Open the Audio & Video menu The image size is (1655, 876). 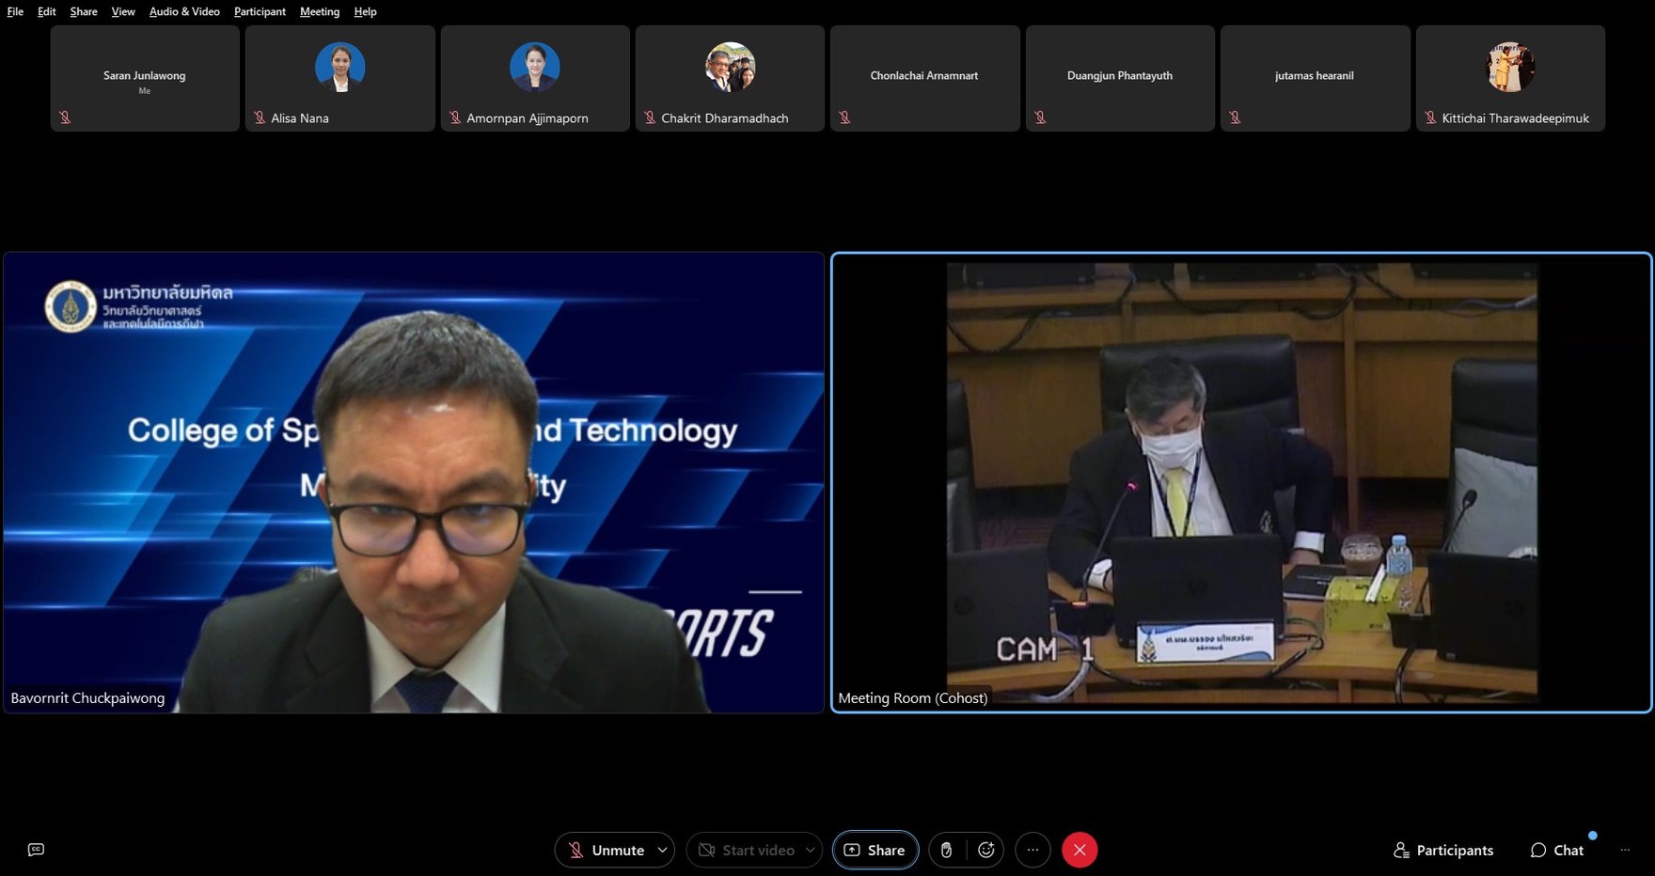click(x=184, y=11)
